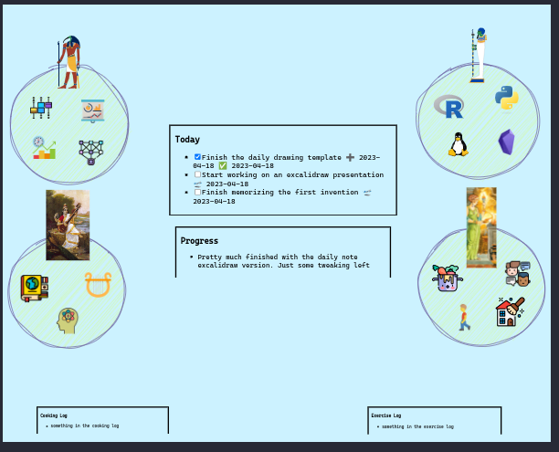Click the Progress heading
Viewport: 559px width, 452px height.
click(199, 241)
